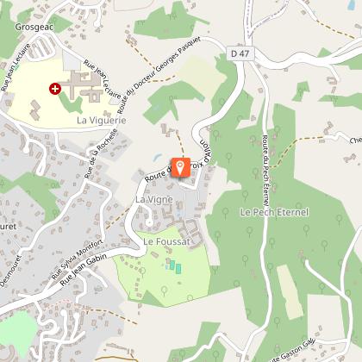
Task: Click the small blue pond near the pin
Action: [158, 157]
